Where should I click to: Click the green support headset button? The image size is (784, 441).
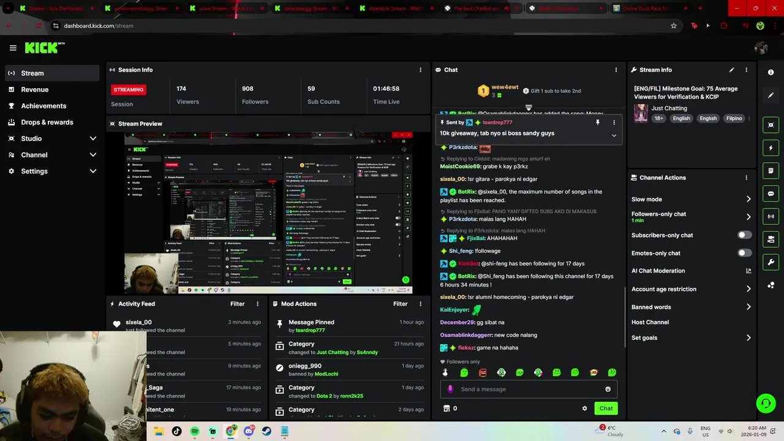pyautogui.click(x=766, y=403)
